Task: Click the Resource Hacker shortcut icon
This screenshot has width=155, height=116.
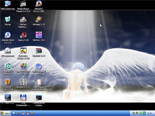Action: 23,51
